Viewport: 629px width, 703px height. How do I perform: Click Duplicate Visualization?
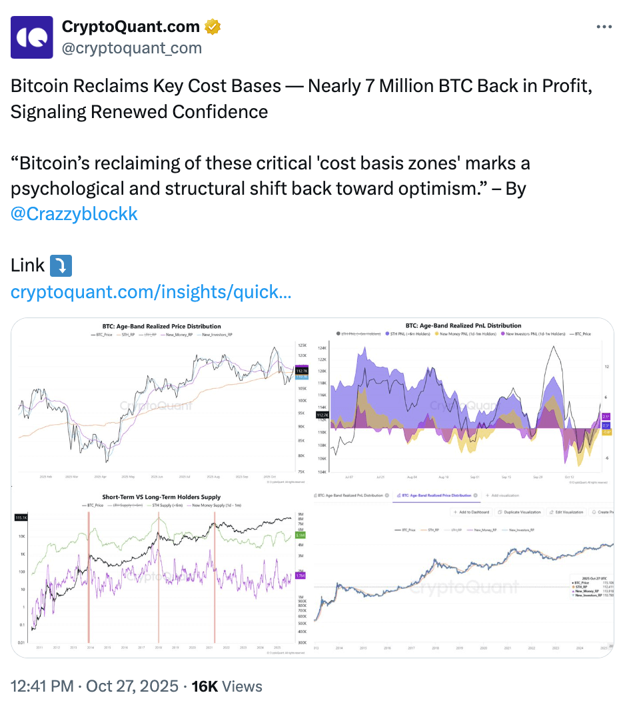click(x=521, y=512)
